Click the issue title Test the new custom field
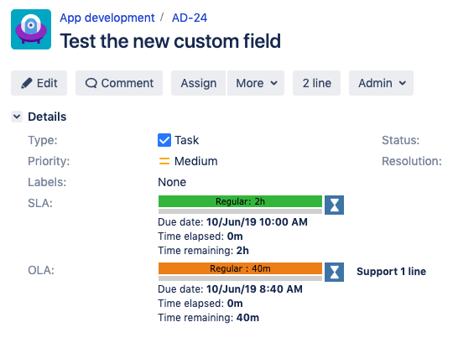Screen dimensions: 453x343 click(x=170, y=41)
